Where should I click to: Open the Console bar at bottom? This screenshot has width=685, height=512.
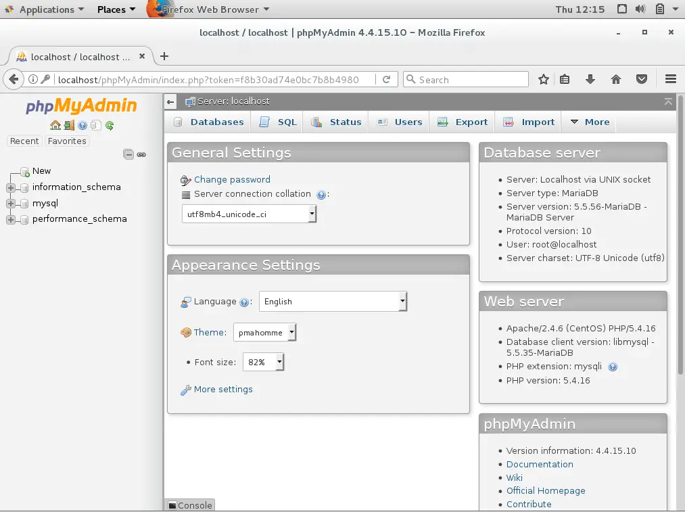click(190, 505)
